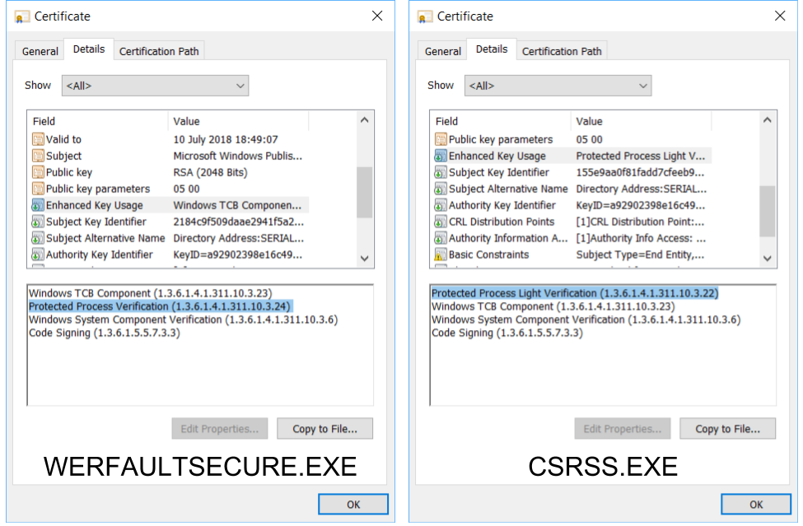Open Certification Path tab in right dialog

pos(562,51)
